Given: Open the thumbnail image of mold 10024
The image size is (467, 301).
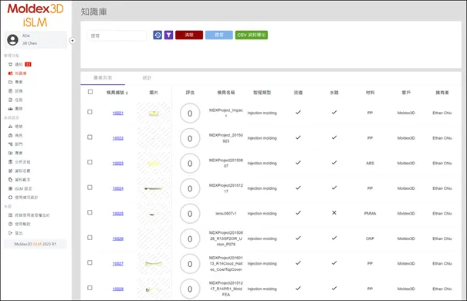Looking at the screenshot, I should (154, 188).
